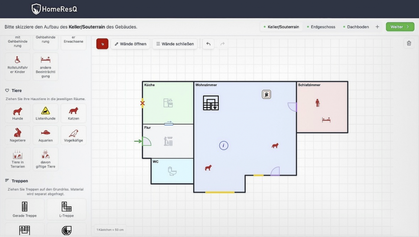The image size is (419, 237).
Task: Switch to the Keller/Souterrain floor tab
Action: 281,27
